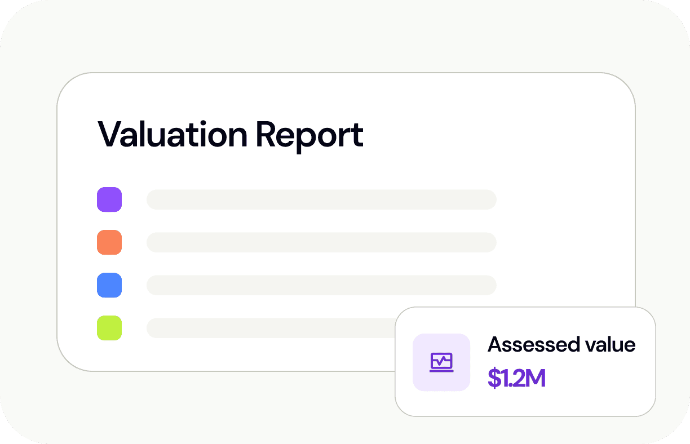
Task: Select the purple square bullet
Action: (109, 199)
